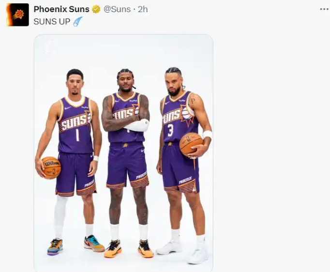Click the faint watermark logo in photo corner
330x272 pixels.
click(49, 47)
